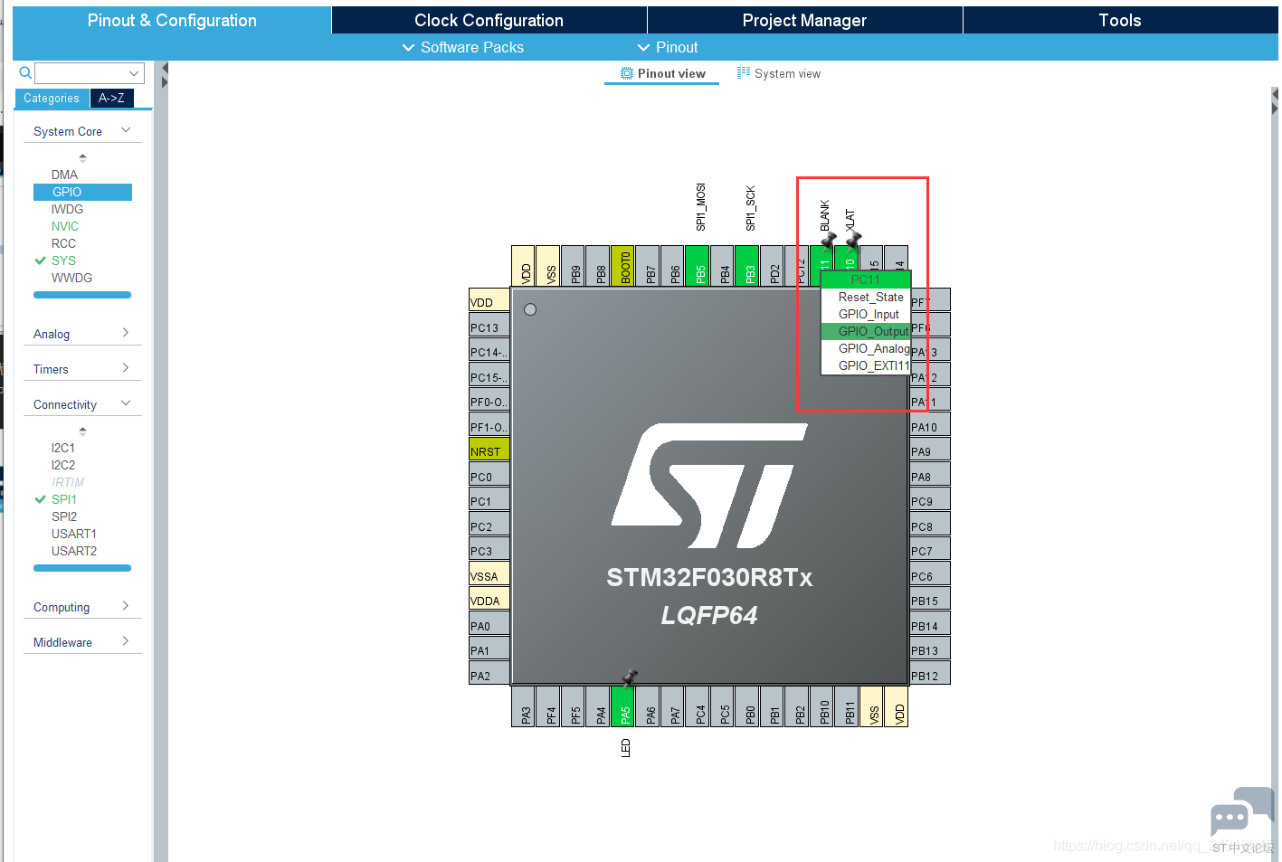Select I2C1 under Connectivity

click(63, 448)
